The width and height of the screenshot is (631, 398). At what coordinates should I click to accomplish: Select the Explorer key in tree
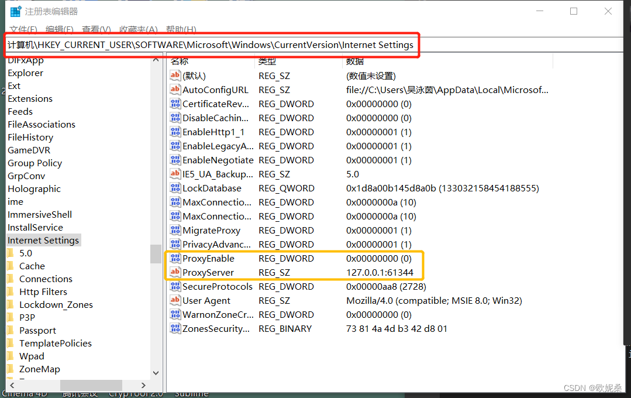(25, 73)
